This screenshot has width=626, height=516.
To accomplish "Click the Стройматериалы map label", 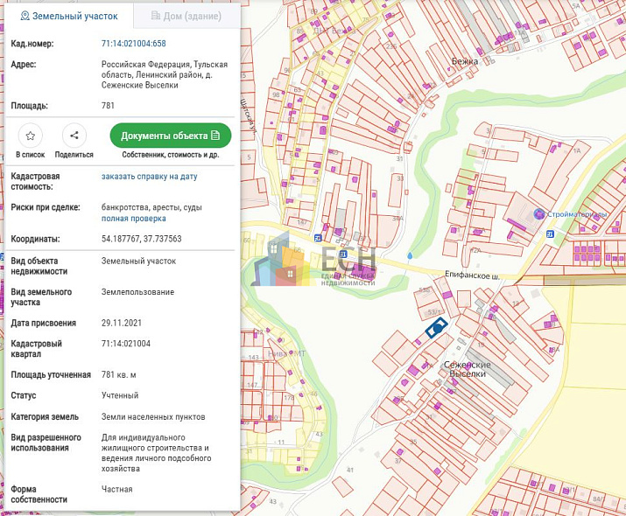I will pos(577,214).
